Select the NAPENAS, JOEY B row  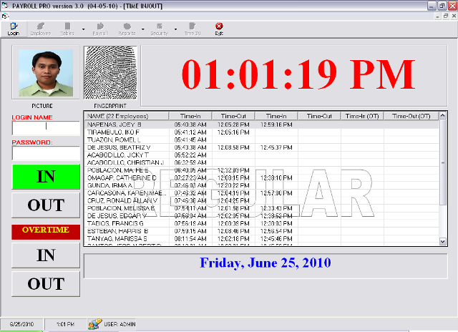coord(261,125)
